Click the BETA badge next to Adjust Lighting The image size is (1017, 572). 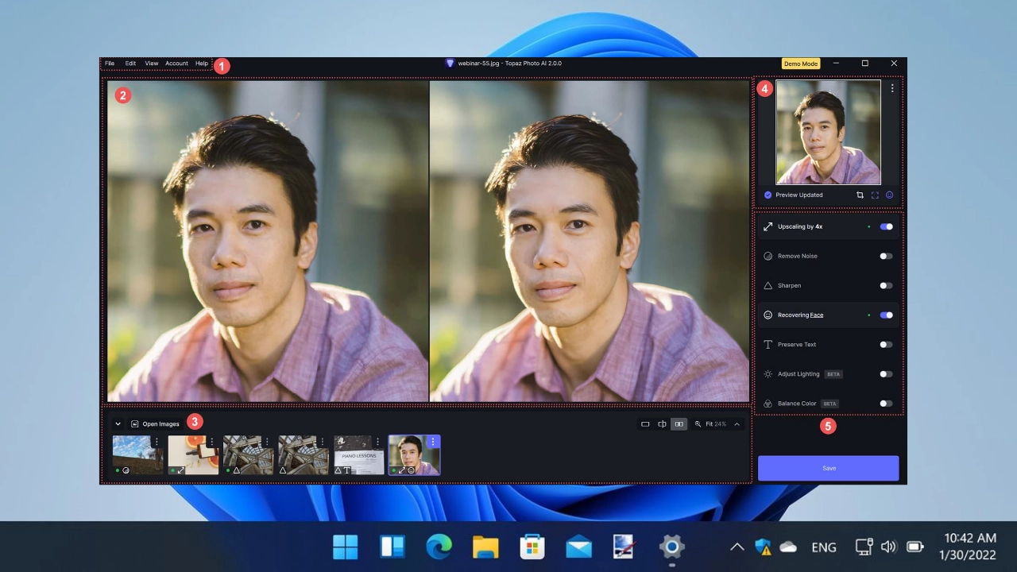(x=833, y=374)
